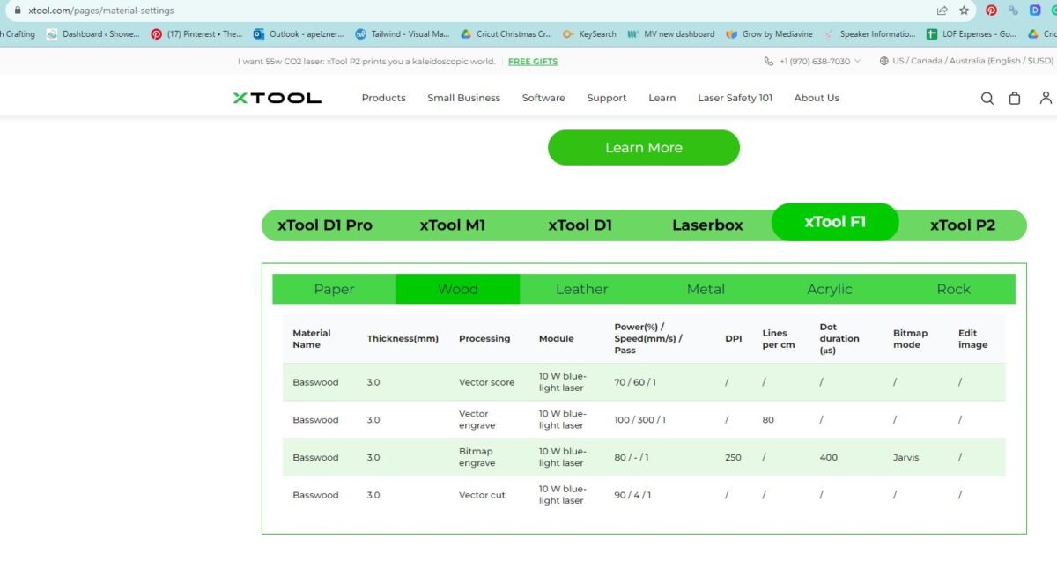This screenshot has width=1057, height=561.
Task: Click the address bar URL xtool.com/pages/material-settings
Action: pyautogui.click(x=101, y=11)
